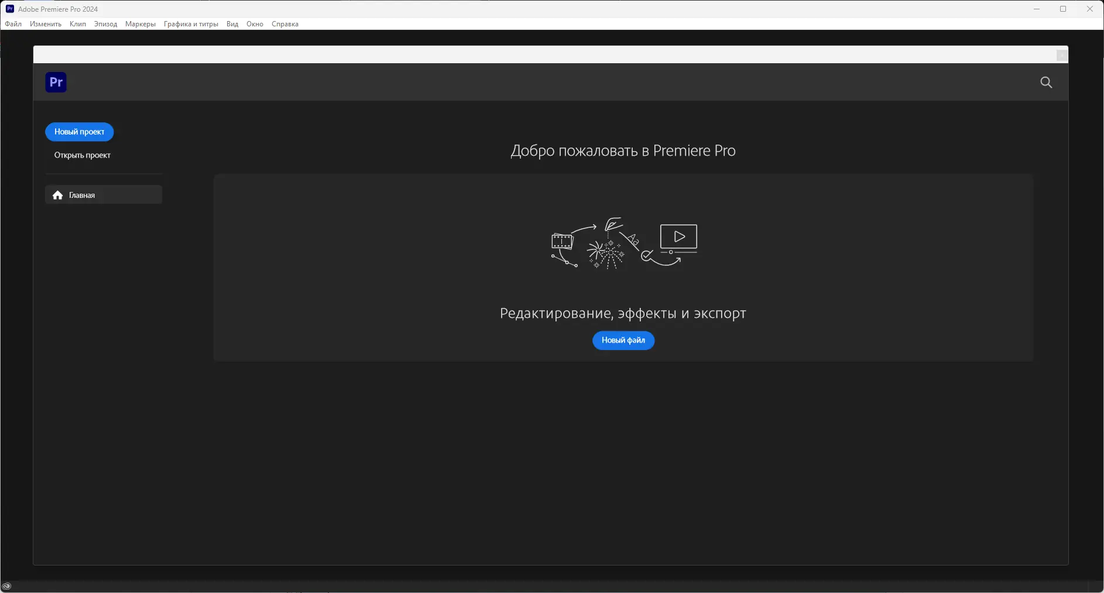Click the Premiere Pro logo icon
This screenshot has height=593, width=1104.
[x=56, y=82]
